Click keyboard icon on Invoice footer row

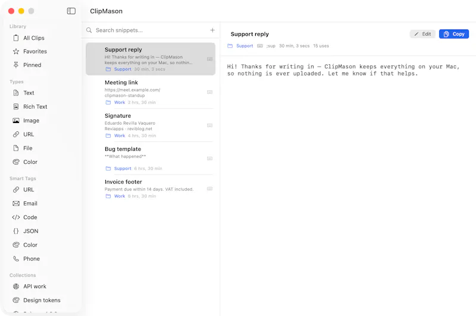(x=209, y=189)
